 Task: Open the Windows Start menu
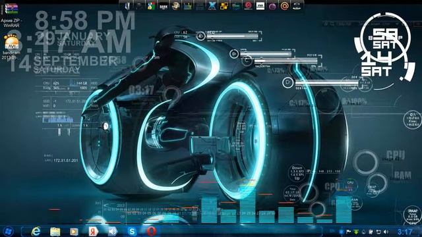(x=9, y=231)
